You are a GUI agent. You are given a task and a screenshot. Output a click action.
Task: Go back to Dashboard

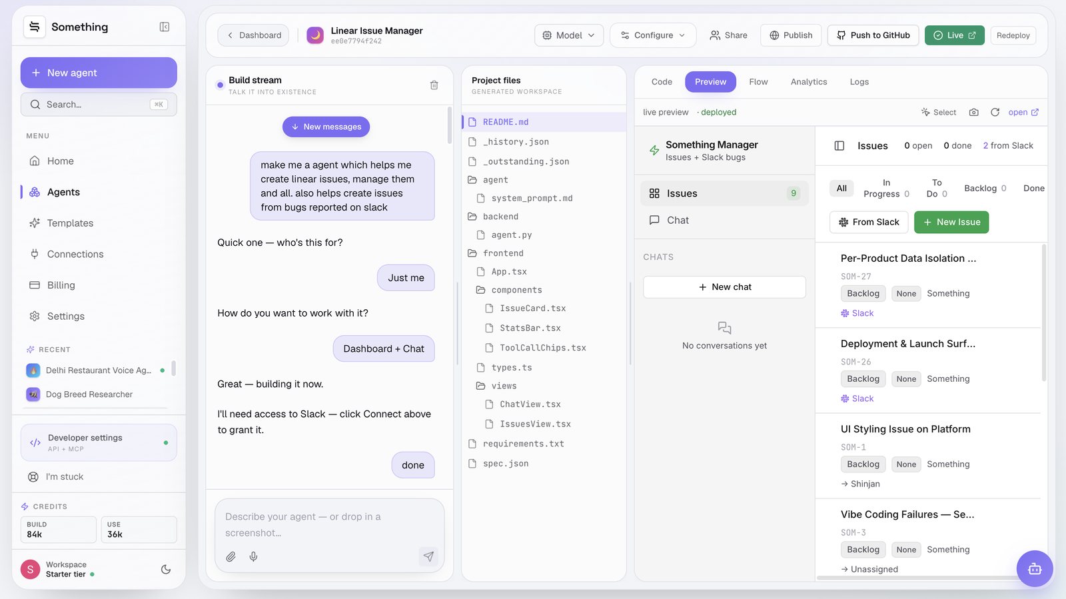pos(253,35)
